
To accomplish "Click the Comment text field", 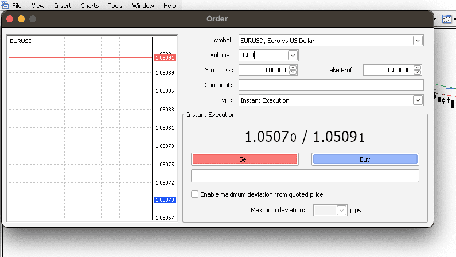I will (331, 85).
